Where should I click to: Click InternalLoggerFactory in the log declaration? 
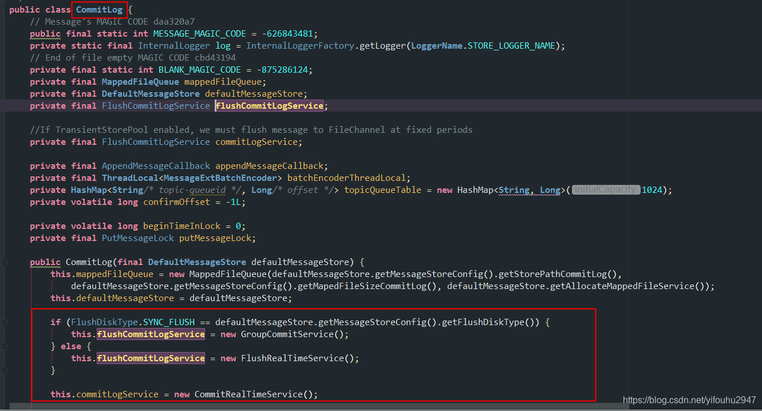[x=300, y=46]
